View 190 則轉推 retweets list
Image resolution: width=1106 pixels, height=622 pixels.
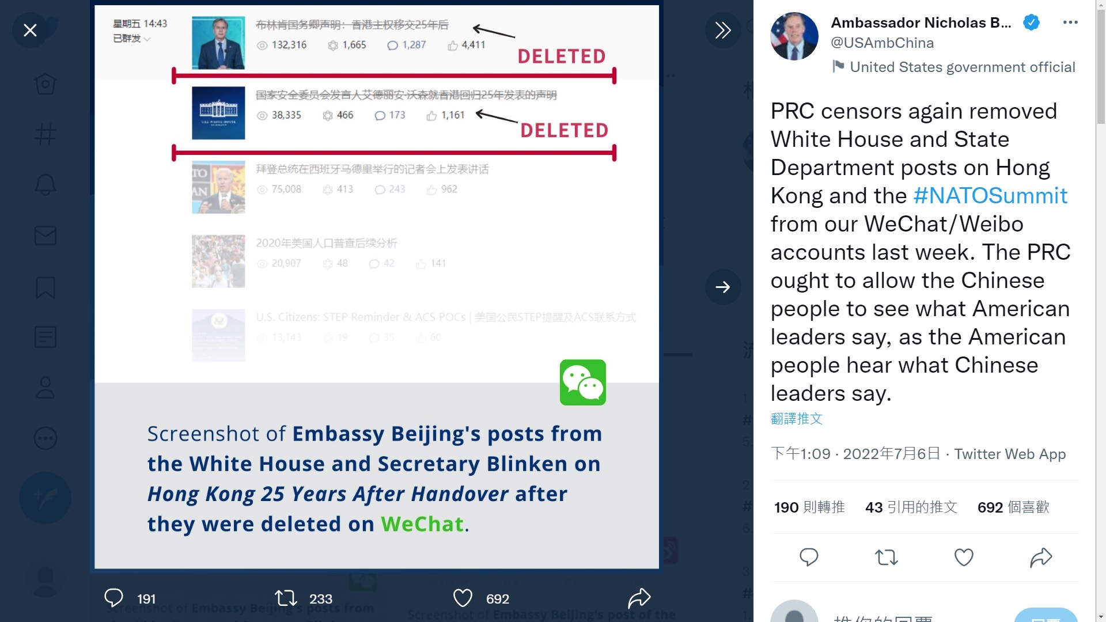pyautogui.click(x=809, y=507)
